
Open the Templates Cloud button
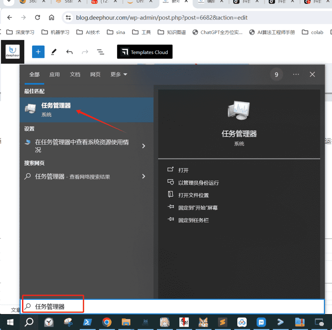point(145,52)
